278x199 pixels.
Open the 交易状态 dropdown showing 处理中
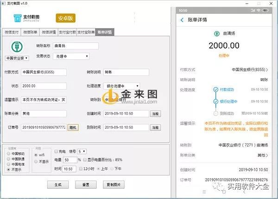71,56
